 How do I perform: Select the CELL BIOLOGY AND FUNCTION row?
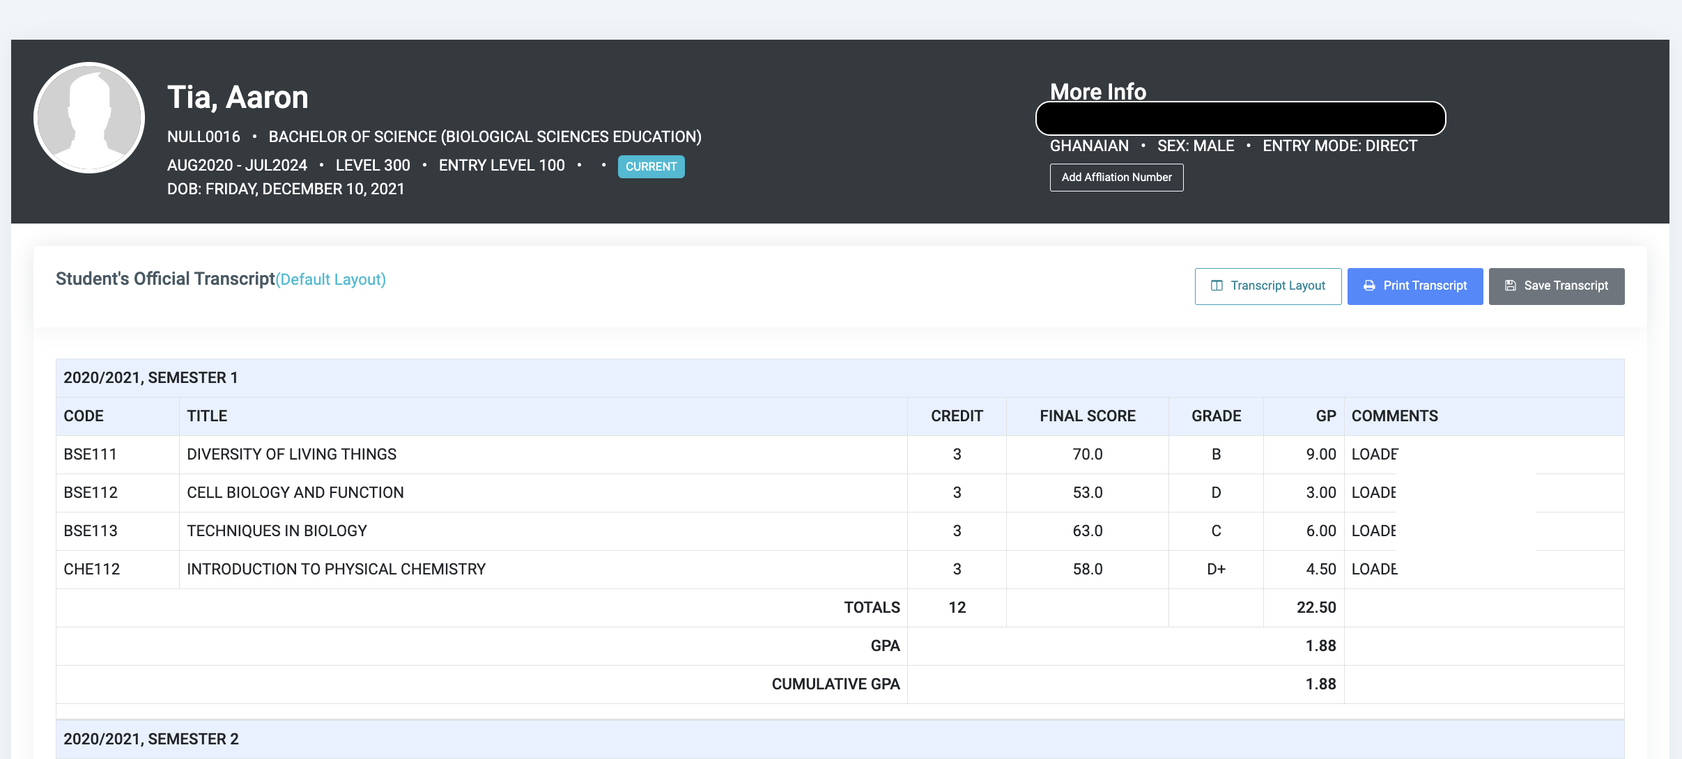point(295,492)
